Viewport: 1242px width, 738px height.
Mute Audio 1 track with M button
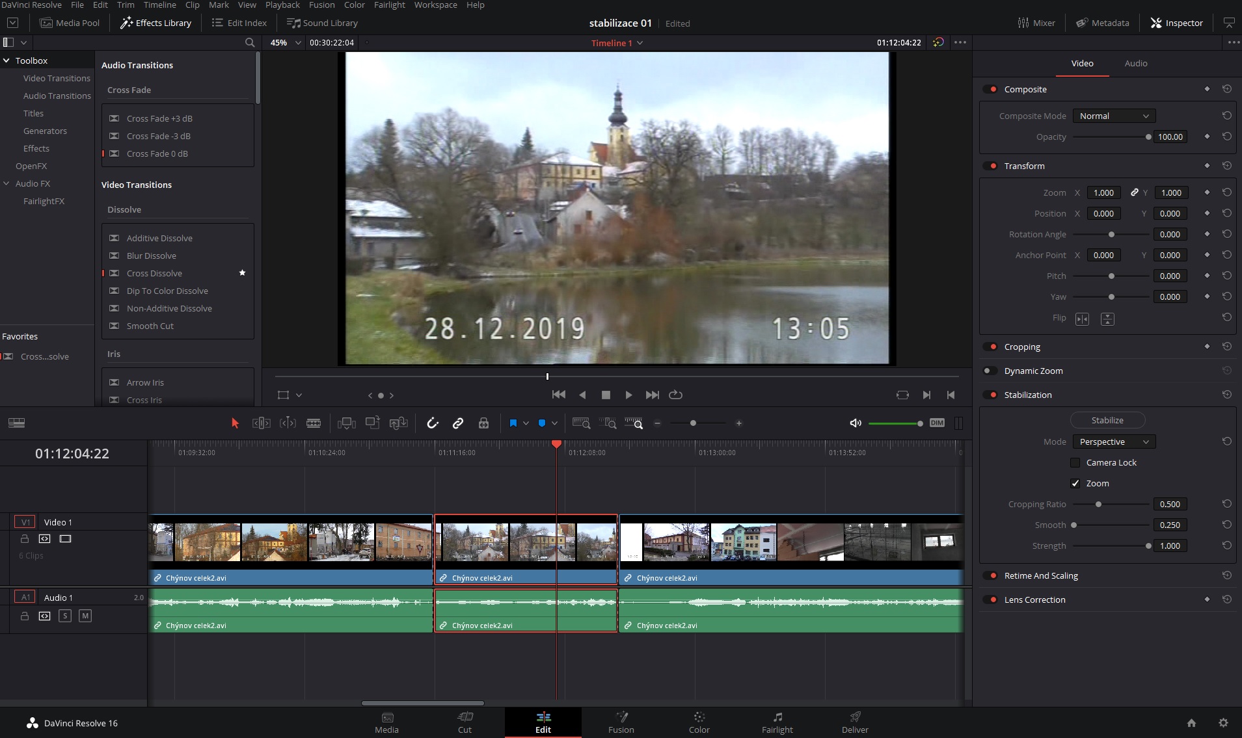coord(85,616)
